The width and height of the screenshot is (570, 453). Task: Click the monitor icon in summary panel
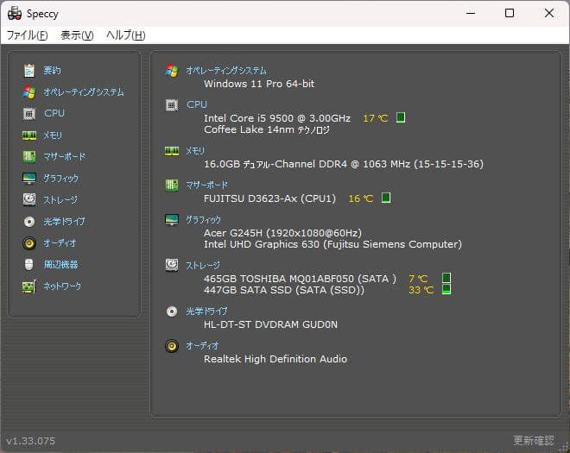pos(172,220)
